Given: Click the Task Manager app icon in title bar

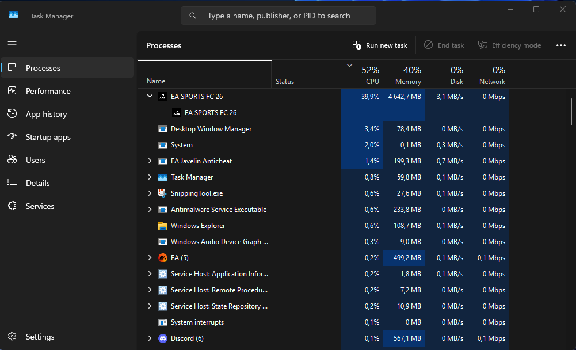Looking at the screenshot, I should (x=13, y=15).
